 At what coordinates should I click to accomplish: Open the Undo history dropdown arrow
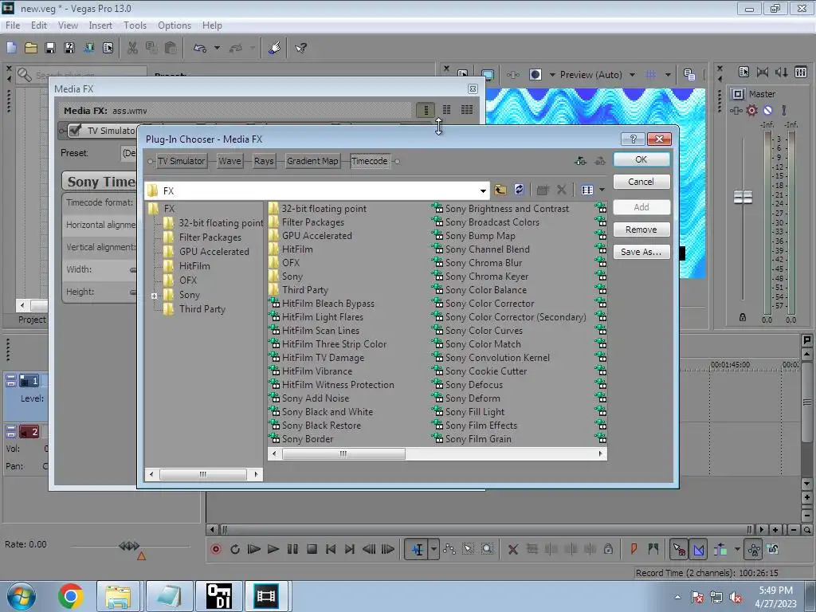[x=217, y=48]
